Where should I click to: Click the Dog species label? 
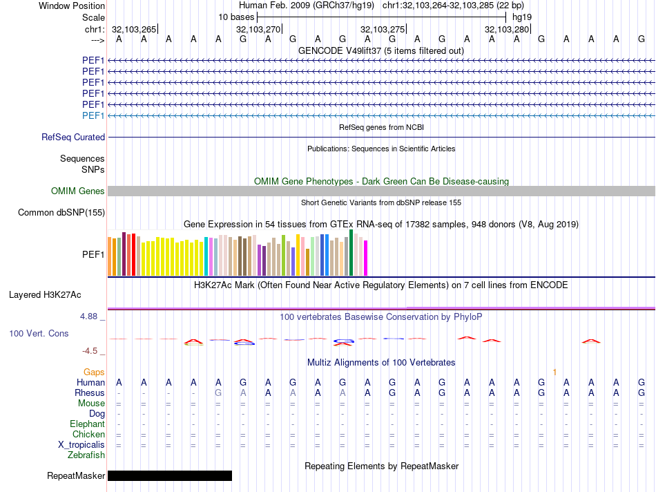tap(97, 414)
